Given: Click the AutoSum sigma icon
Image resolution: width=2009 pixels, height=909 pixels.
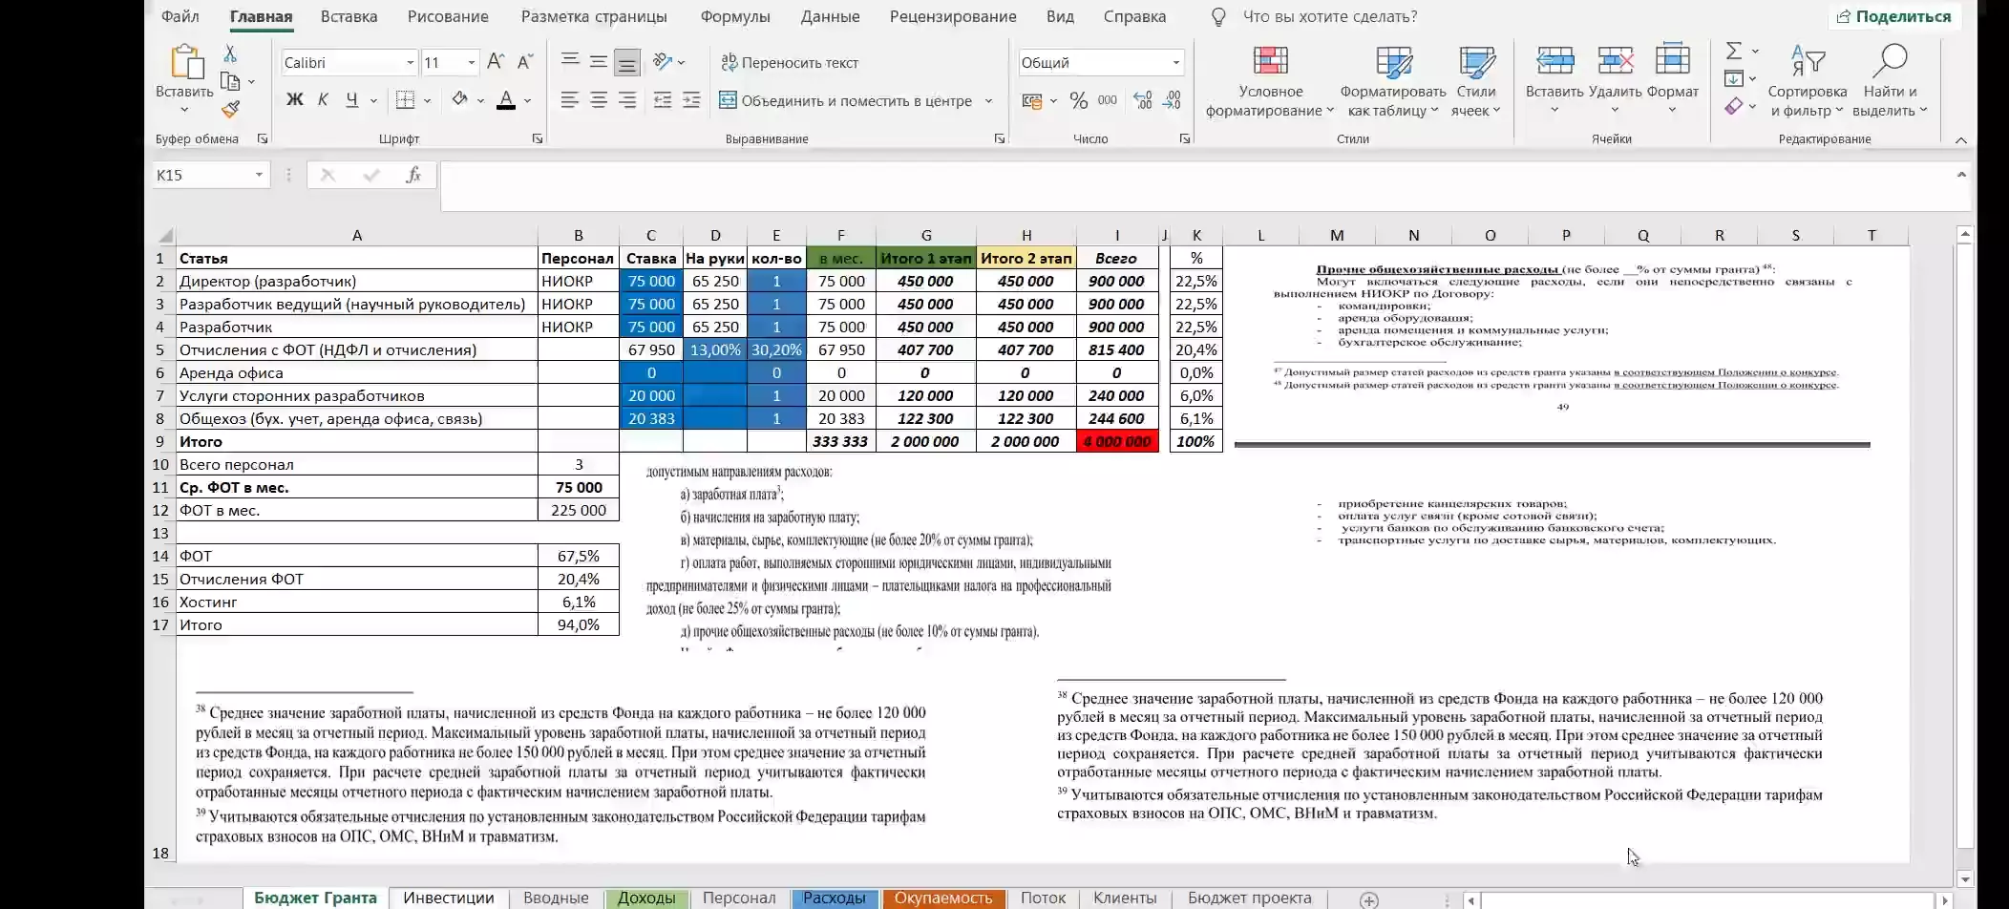Looking at the screenshot, I should click(1734, 51).
